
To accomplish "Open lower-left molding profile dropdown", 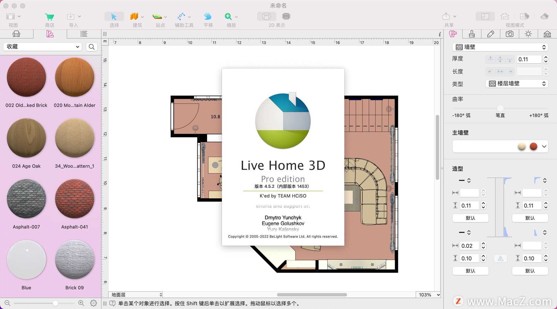I will [x=464, y=232].
